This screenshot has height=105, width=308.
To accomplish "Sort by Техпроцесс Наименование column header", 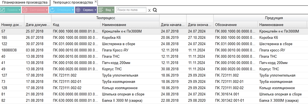I will click(x=130, y=25).
